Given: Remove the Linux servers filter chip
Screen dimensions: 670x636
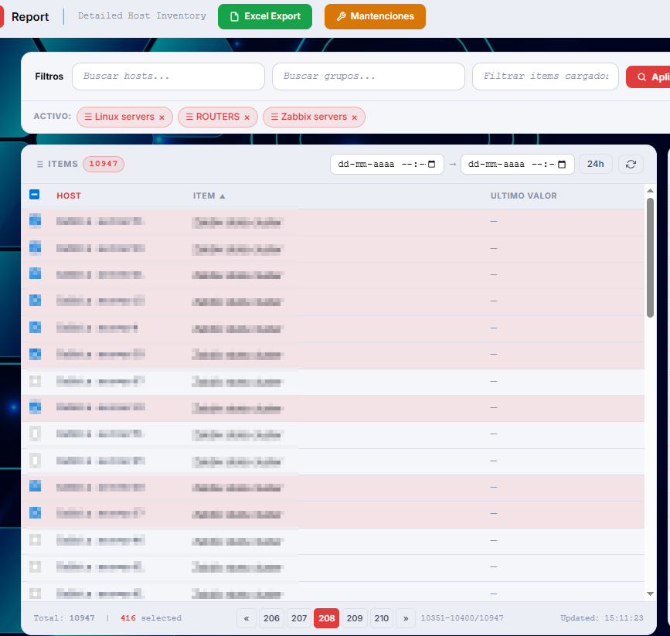Looking at the screenshot, I should coord(162,117).
